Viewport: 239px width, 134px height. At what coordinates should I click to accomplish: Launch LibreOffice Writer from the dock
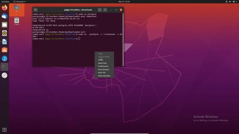coord(4,42)
